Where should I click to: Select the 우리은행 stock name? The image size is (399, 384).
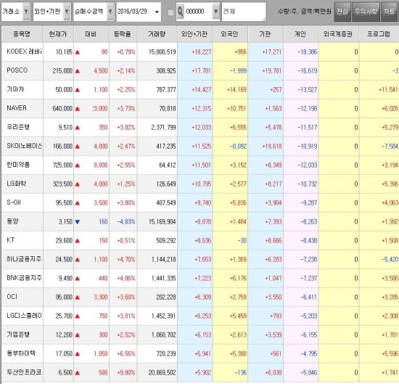[18, 127]
